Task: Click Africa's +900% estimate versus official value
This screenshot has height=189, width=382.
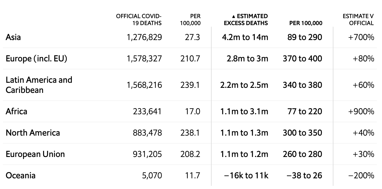Action: coord(361,111)
